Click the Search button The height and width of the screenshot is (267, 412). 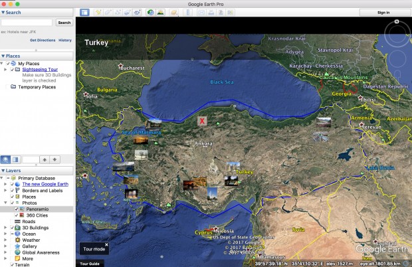[64, 23]
